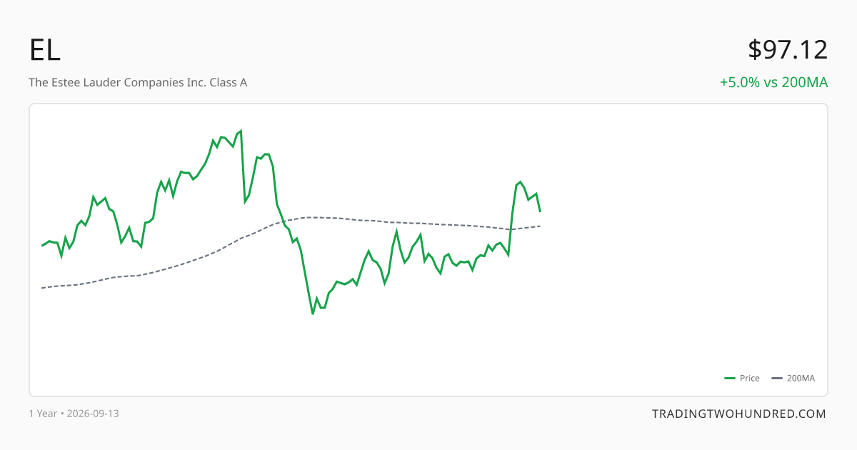Toggle the Price legend label

click(750, 379)
